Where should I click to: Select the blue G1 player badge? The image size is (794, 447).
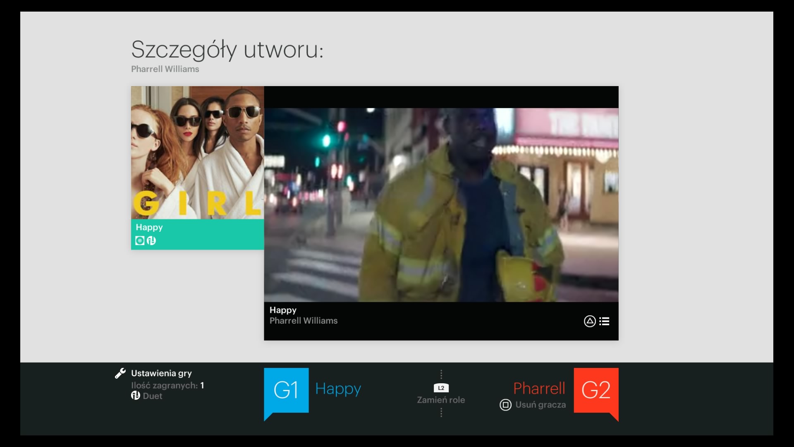click(286, 390)
